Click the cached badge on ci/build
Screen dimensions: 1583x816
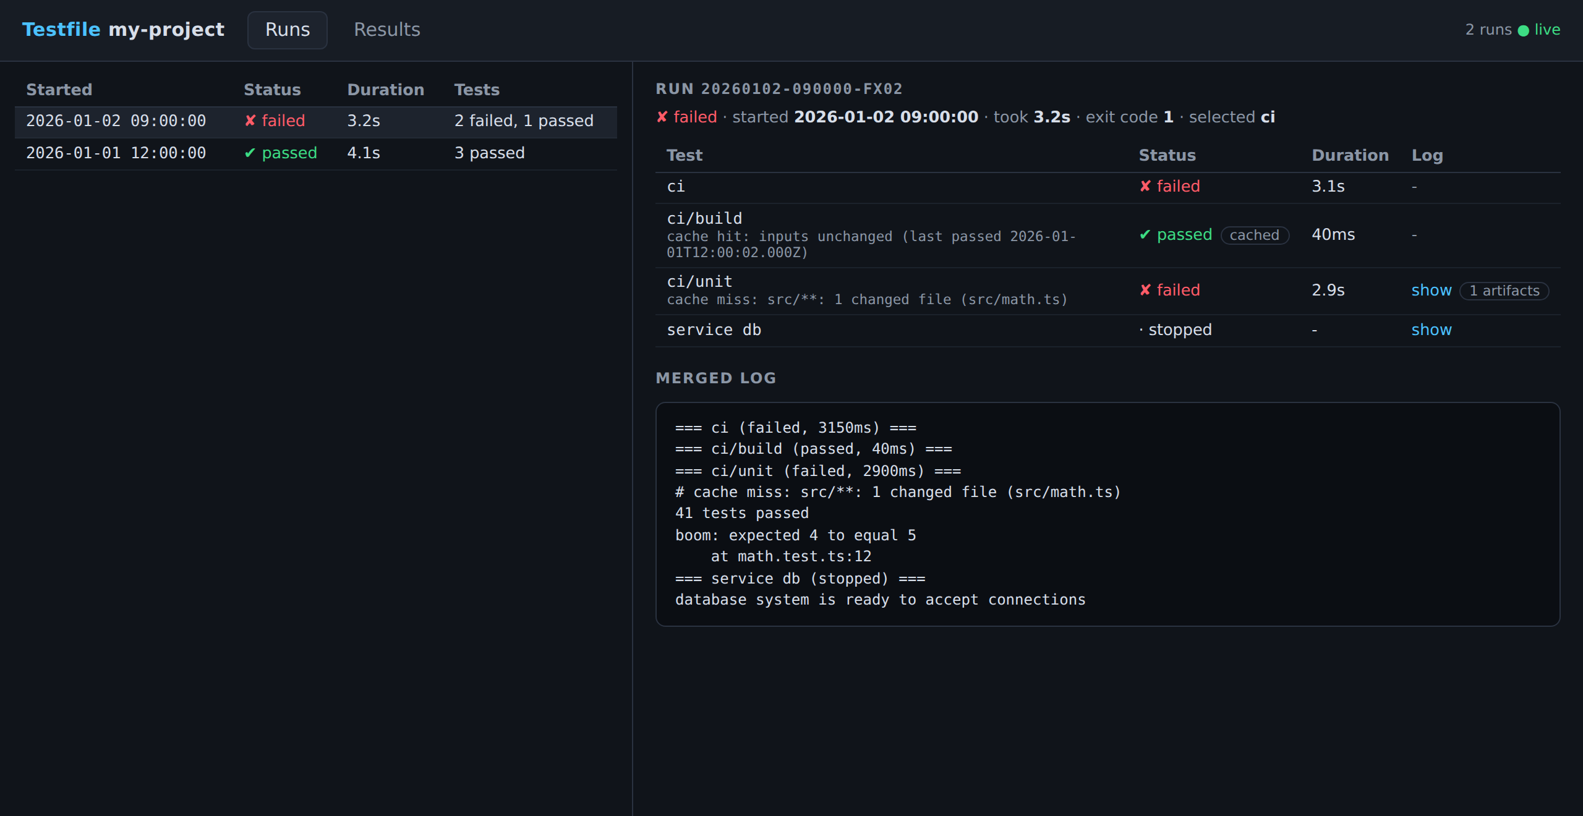point(1255,236)
